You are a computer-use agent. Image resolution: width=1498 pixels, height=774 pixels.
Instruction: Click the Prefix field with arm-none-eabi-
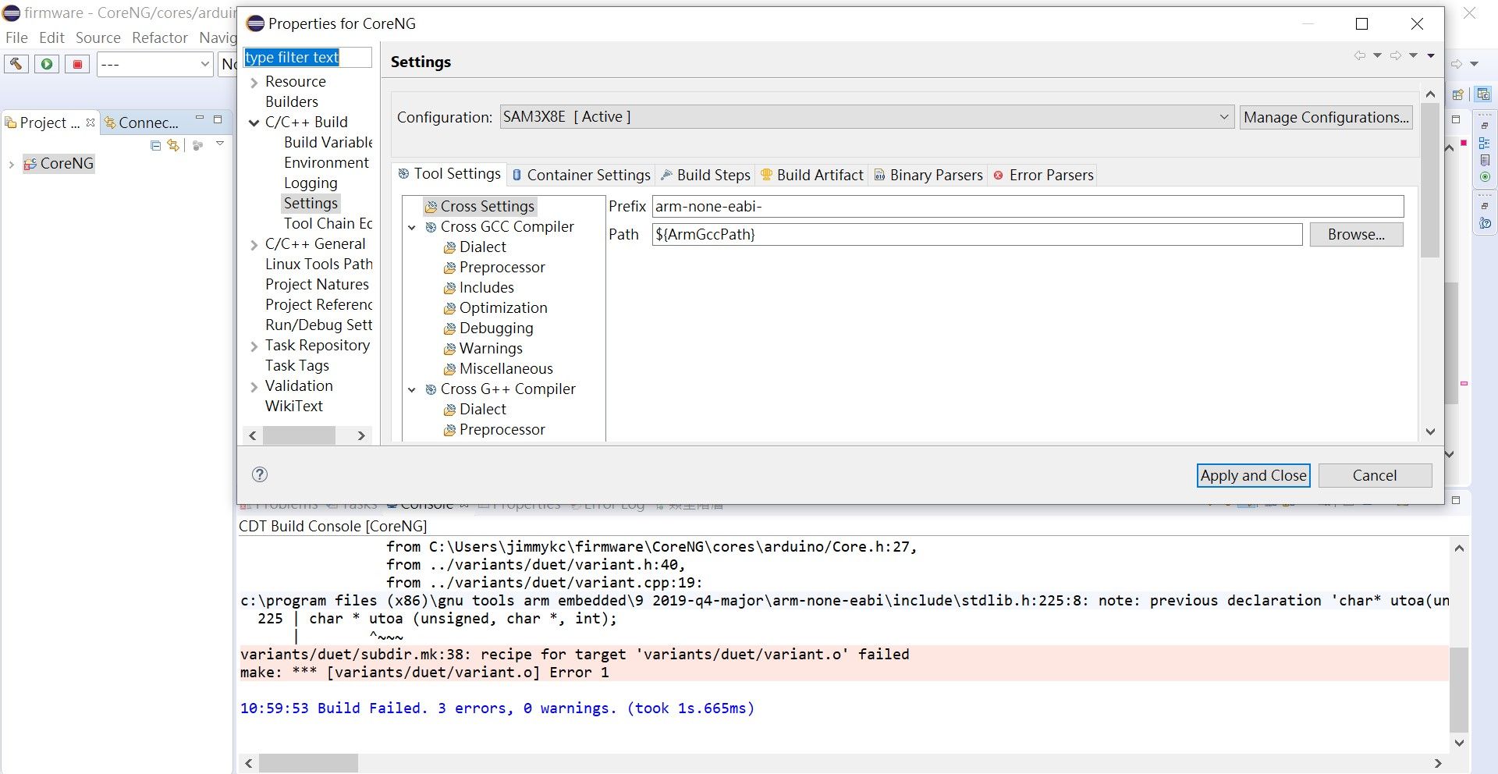tap(1028, 206)
